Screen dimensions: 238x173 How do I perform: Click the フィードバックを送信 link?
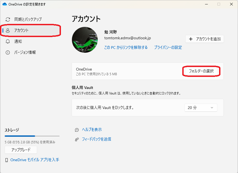[x=96, y=139]
